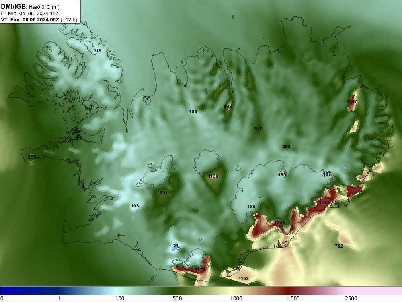Viewport: 402px width, 302px height.
Task: Click the VT: Fim. 06.06.2024 06Z line
Action: tap(39, 19)
